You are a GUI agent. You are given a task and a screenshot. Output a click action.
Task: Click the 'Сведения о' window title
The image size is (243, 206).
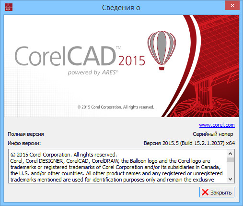click(121, 8)
